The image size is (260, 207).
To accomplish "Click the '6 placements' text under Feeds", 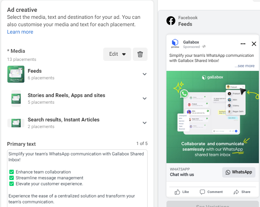I will (41, 78).
